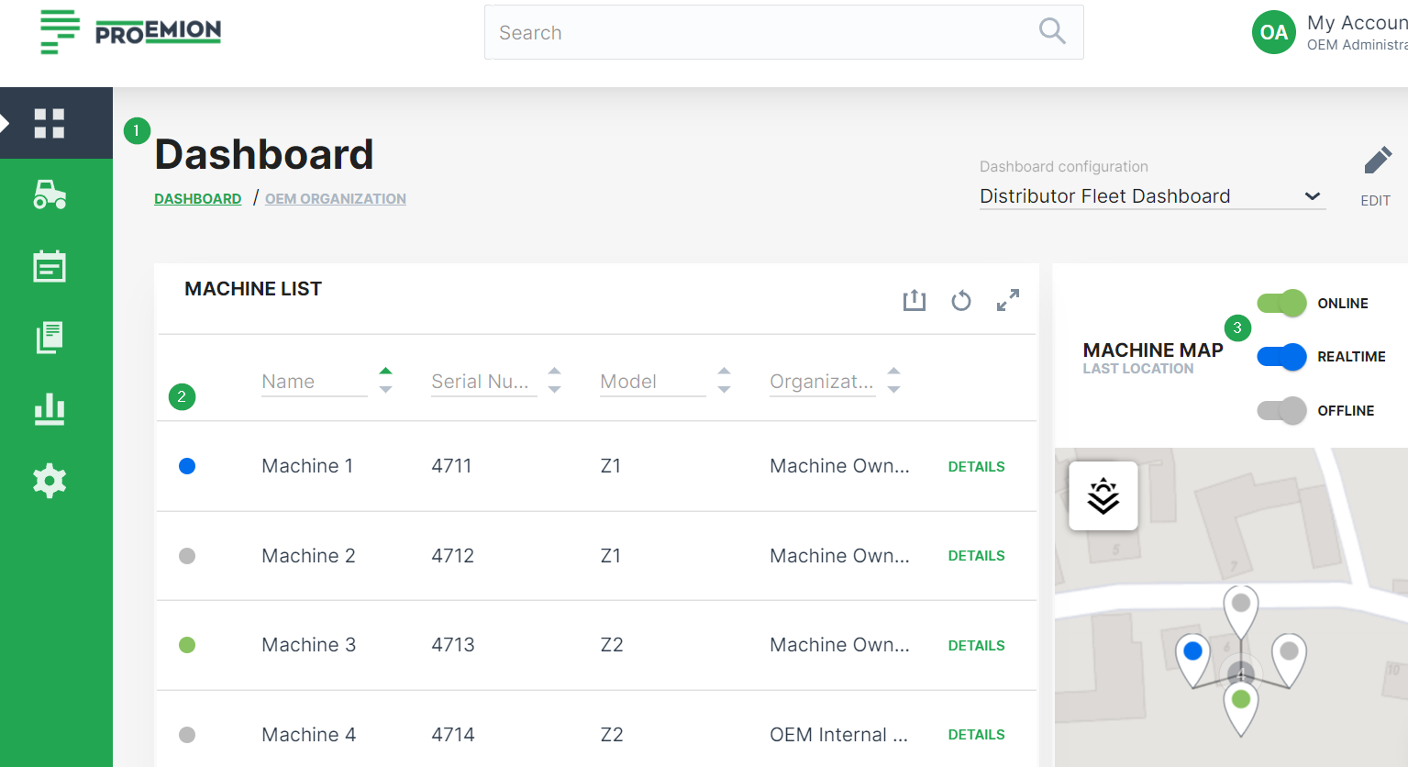Select the Dashboard grid menu item
Image resolution: width=1408 pixels, height=767 pixels.
[50, 123]
